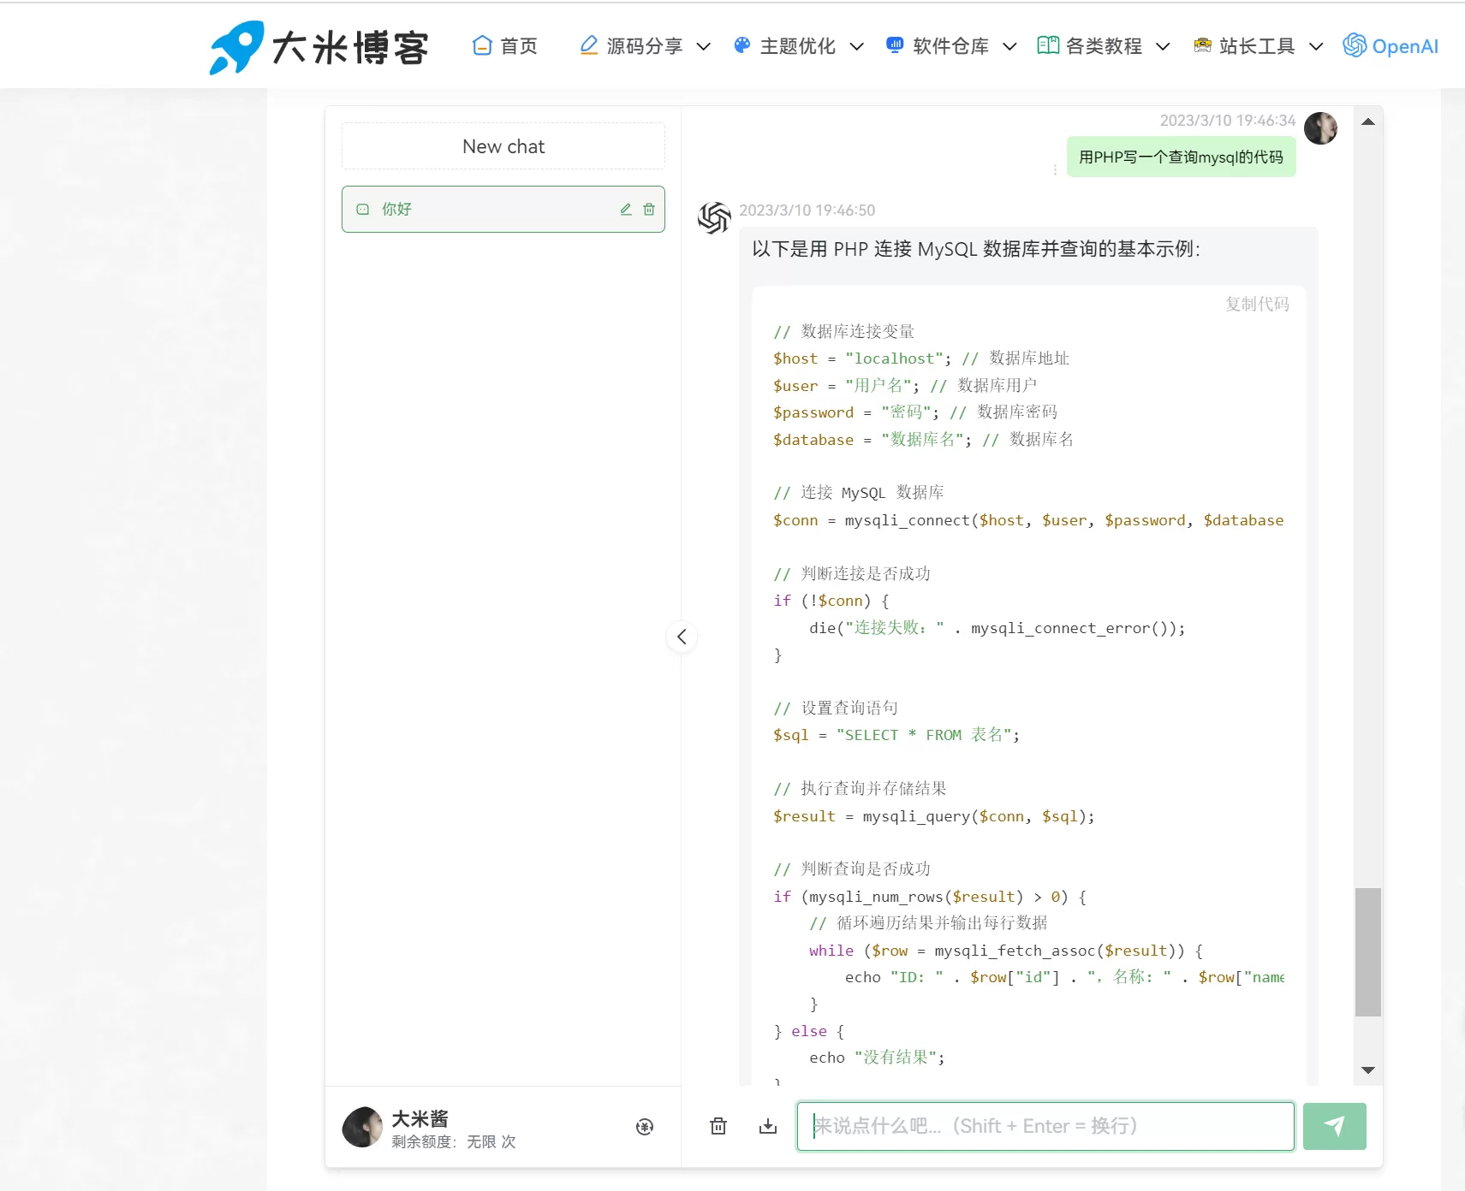The height and width of the screenshot is (1191, 1465).
Task: Delete the 你好 conversation with trash icon
Action: [x=649, y=210]
